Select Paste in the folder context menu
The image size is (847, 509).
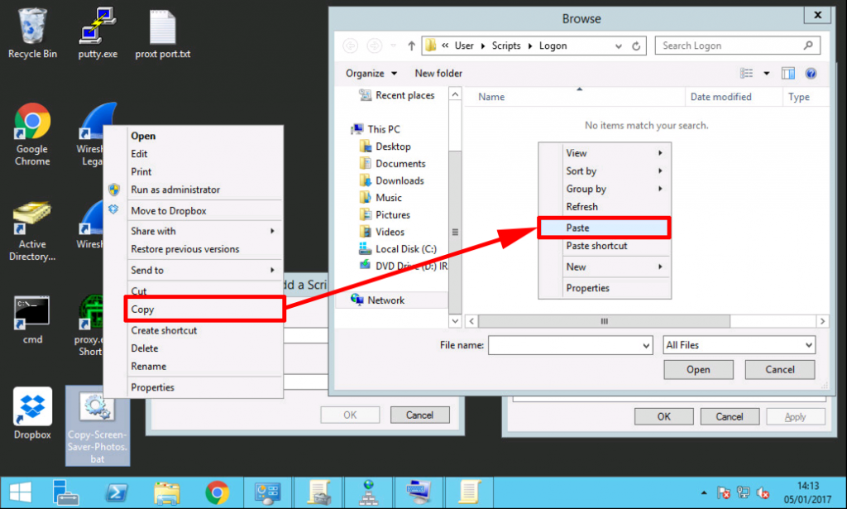(x=605, y=228)
